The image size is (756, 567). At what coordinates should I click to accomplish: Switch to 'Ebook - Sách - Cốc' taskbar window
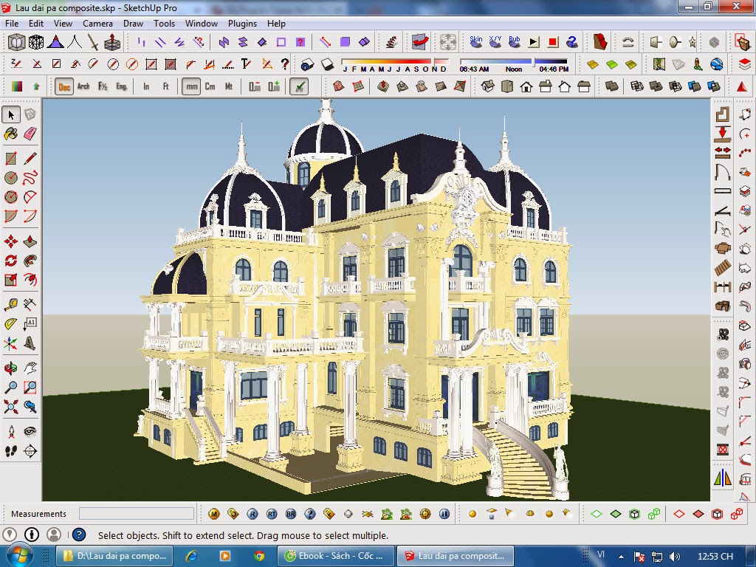(336, 556)
